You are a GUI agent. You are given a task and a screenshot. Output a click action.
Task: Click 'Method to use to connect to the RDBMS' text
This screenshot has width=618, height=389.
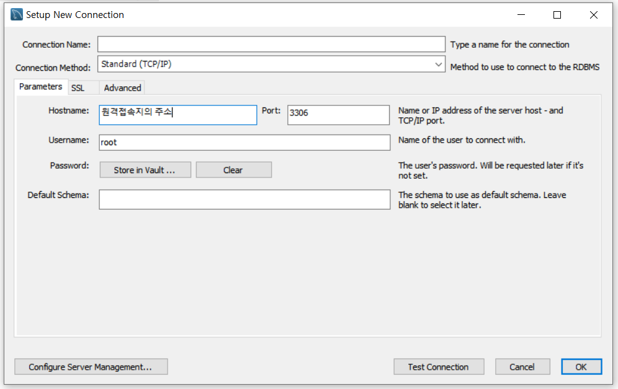[x=524, y=67]
